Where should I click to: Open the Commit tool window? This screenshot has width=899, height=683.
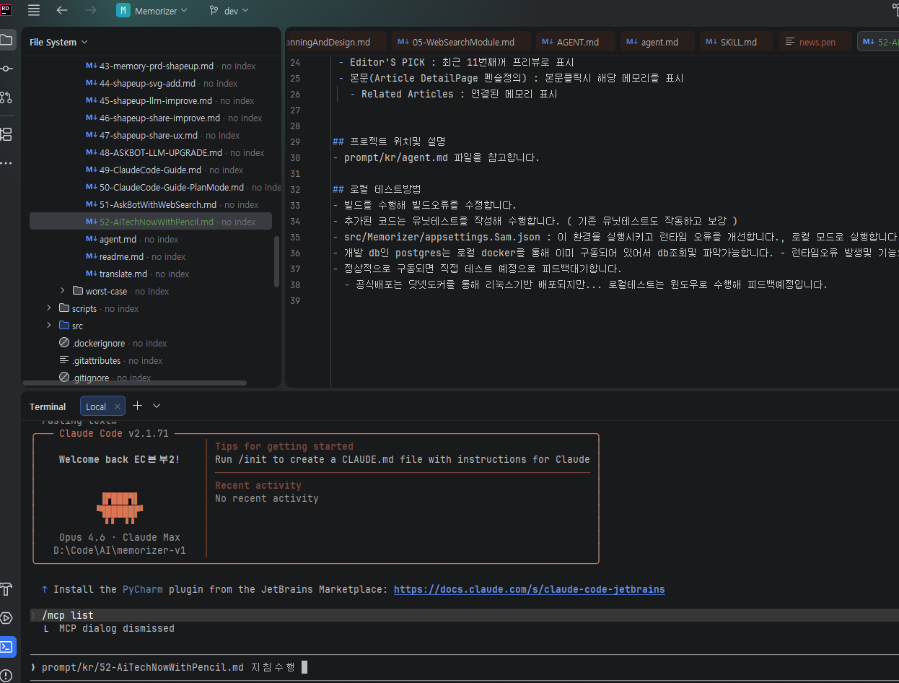6,69
